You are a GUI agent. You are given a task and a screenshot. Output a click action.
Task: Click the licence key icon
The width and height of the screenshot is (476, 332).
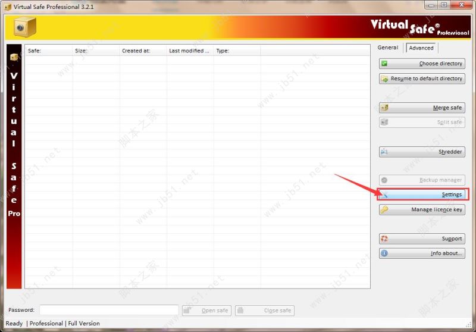[384, 209]
